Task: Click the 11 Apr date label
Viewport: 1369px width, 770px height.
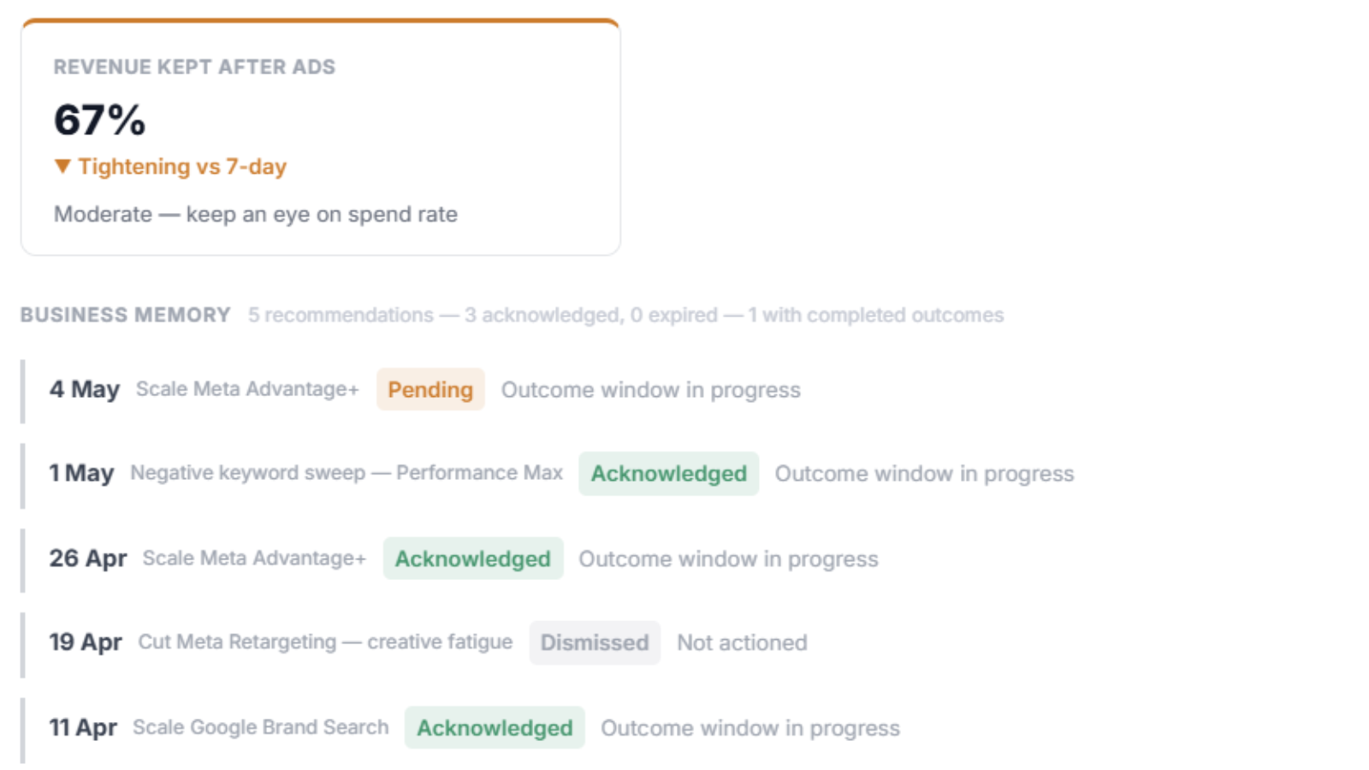Action: coord(83,727)
